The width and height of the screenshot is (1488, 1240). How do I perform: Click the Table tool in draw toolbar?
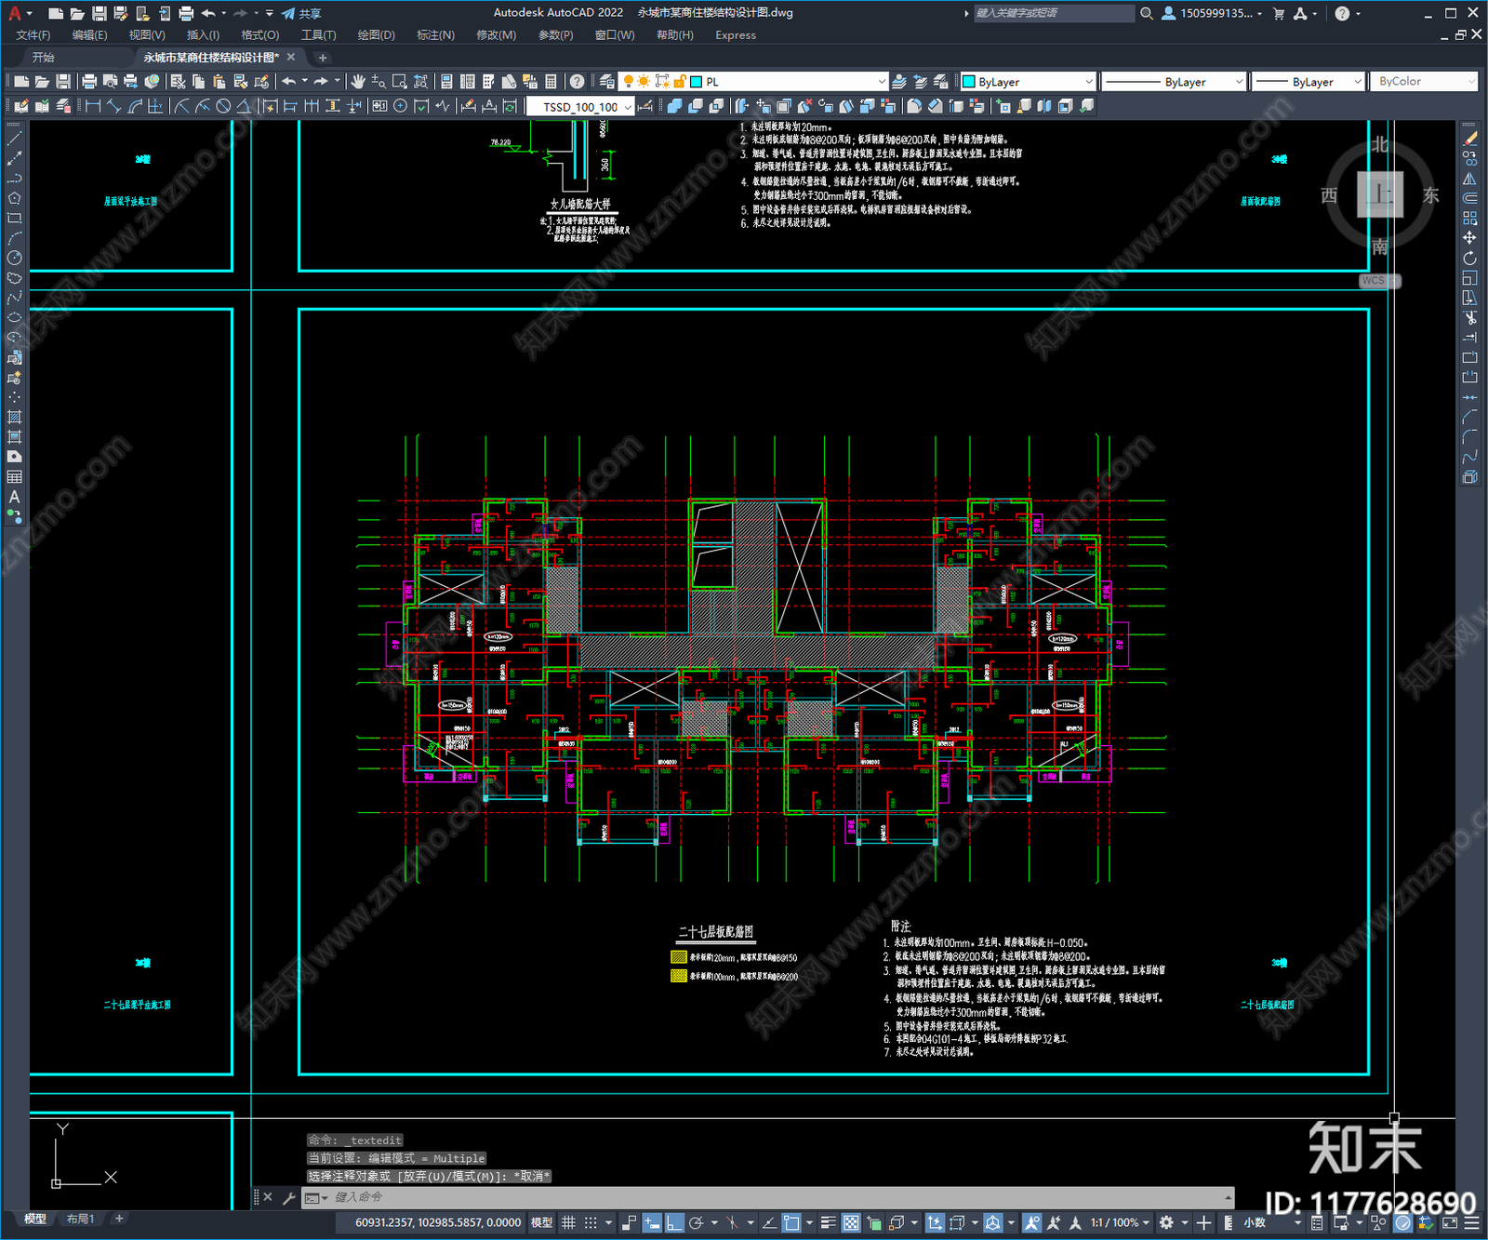[14, 477]
